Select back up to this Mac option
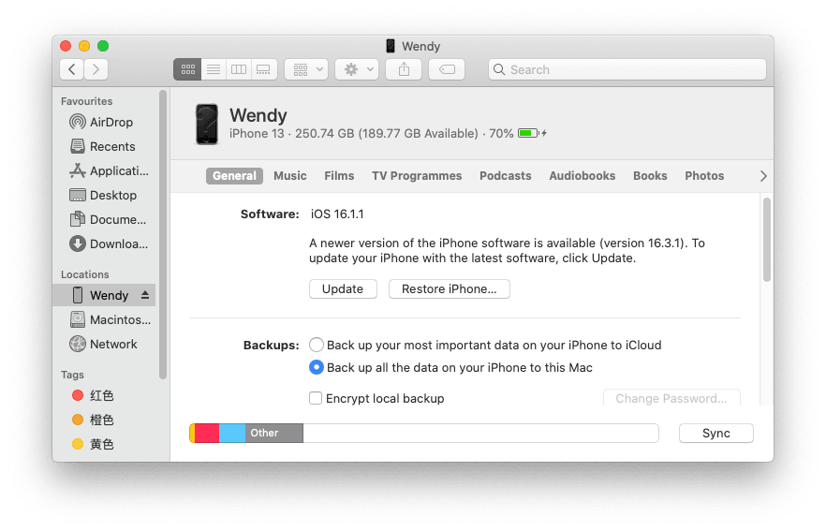 317,367
